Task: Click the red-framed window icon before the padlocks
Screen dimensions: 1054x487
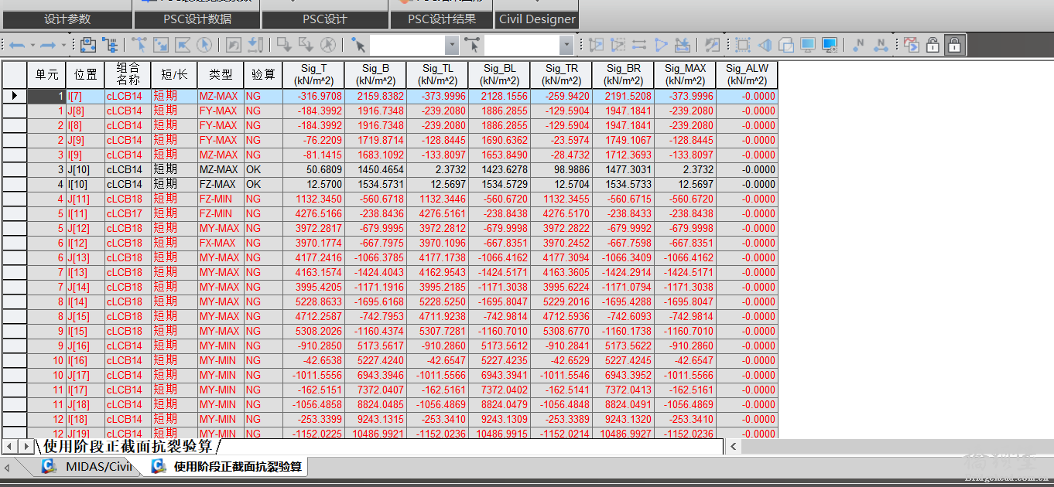Action: click(911, 46)
